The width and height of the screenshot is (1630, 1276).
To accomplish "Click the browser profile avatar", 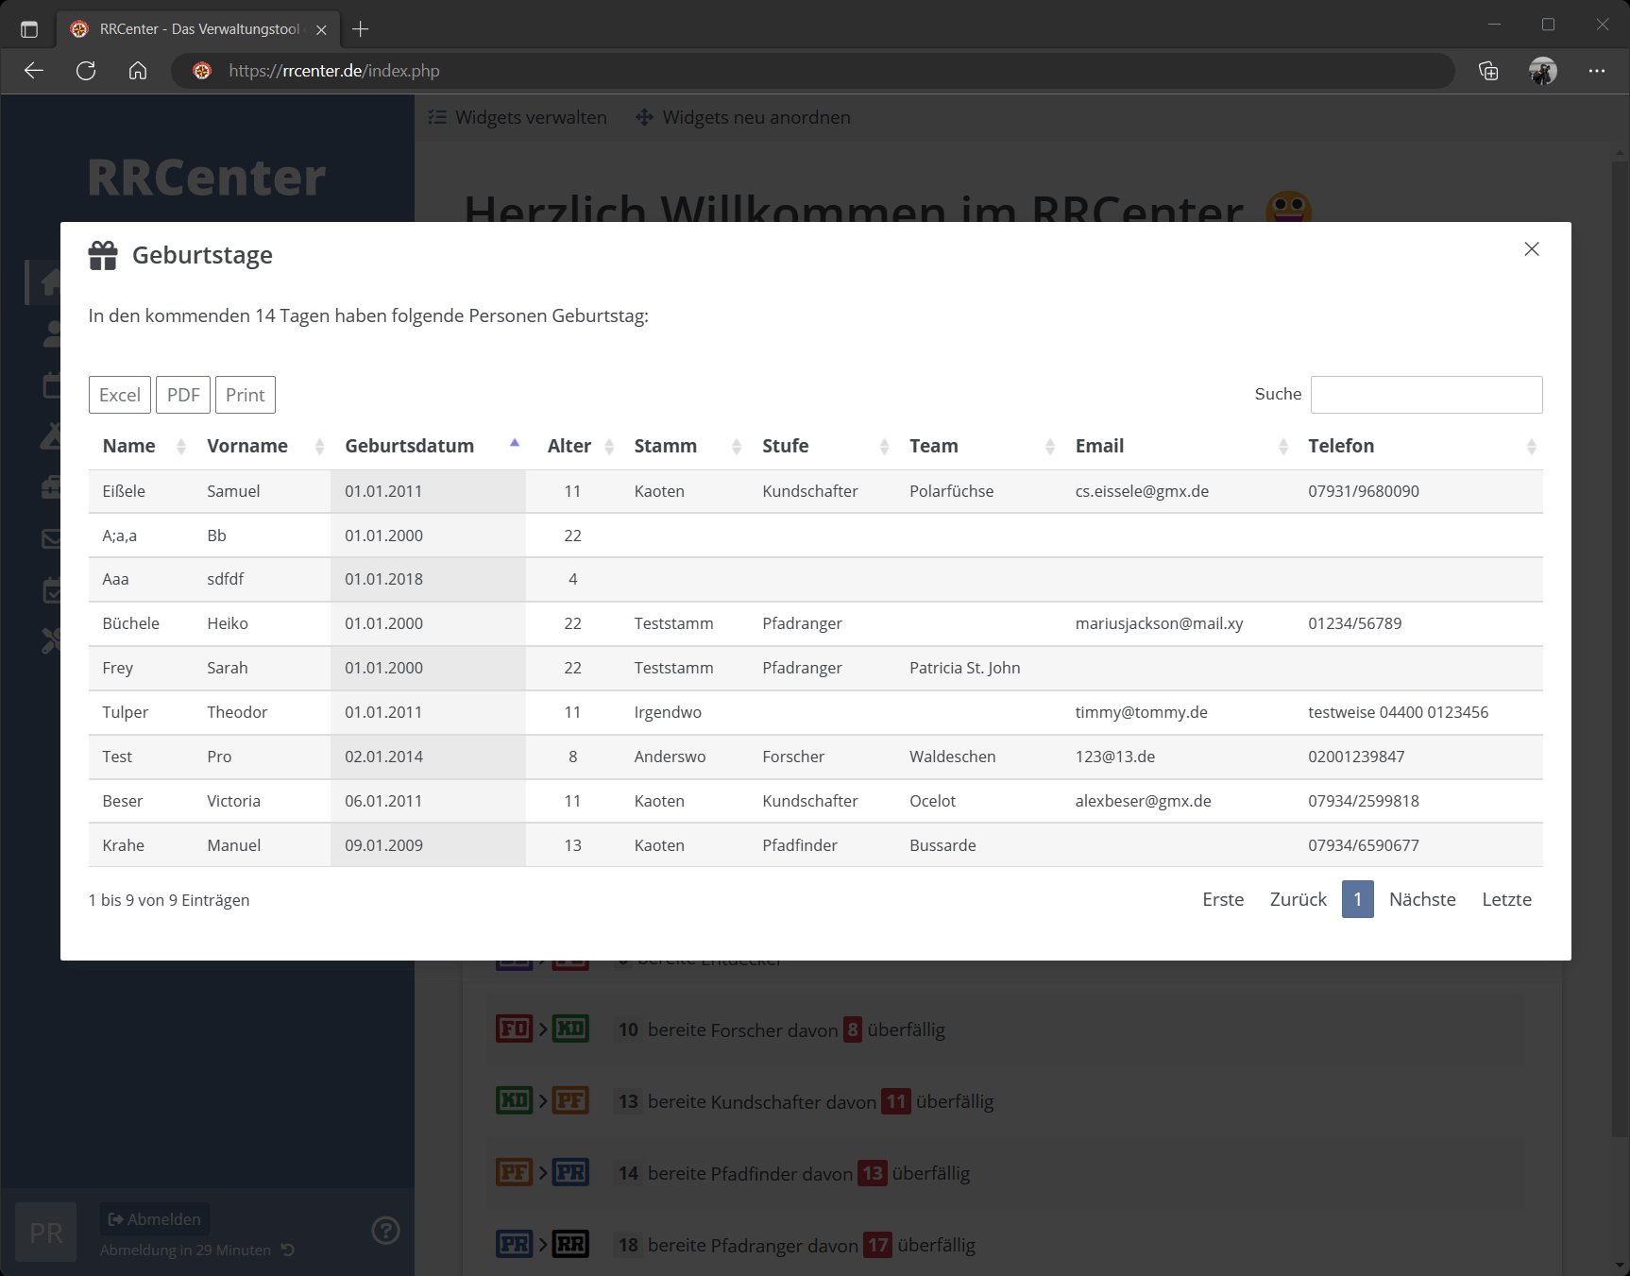I will pos(1542,71).
